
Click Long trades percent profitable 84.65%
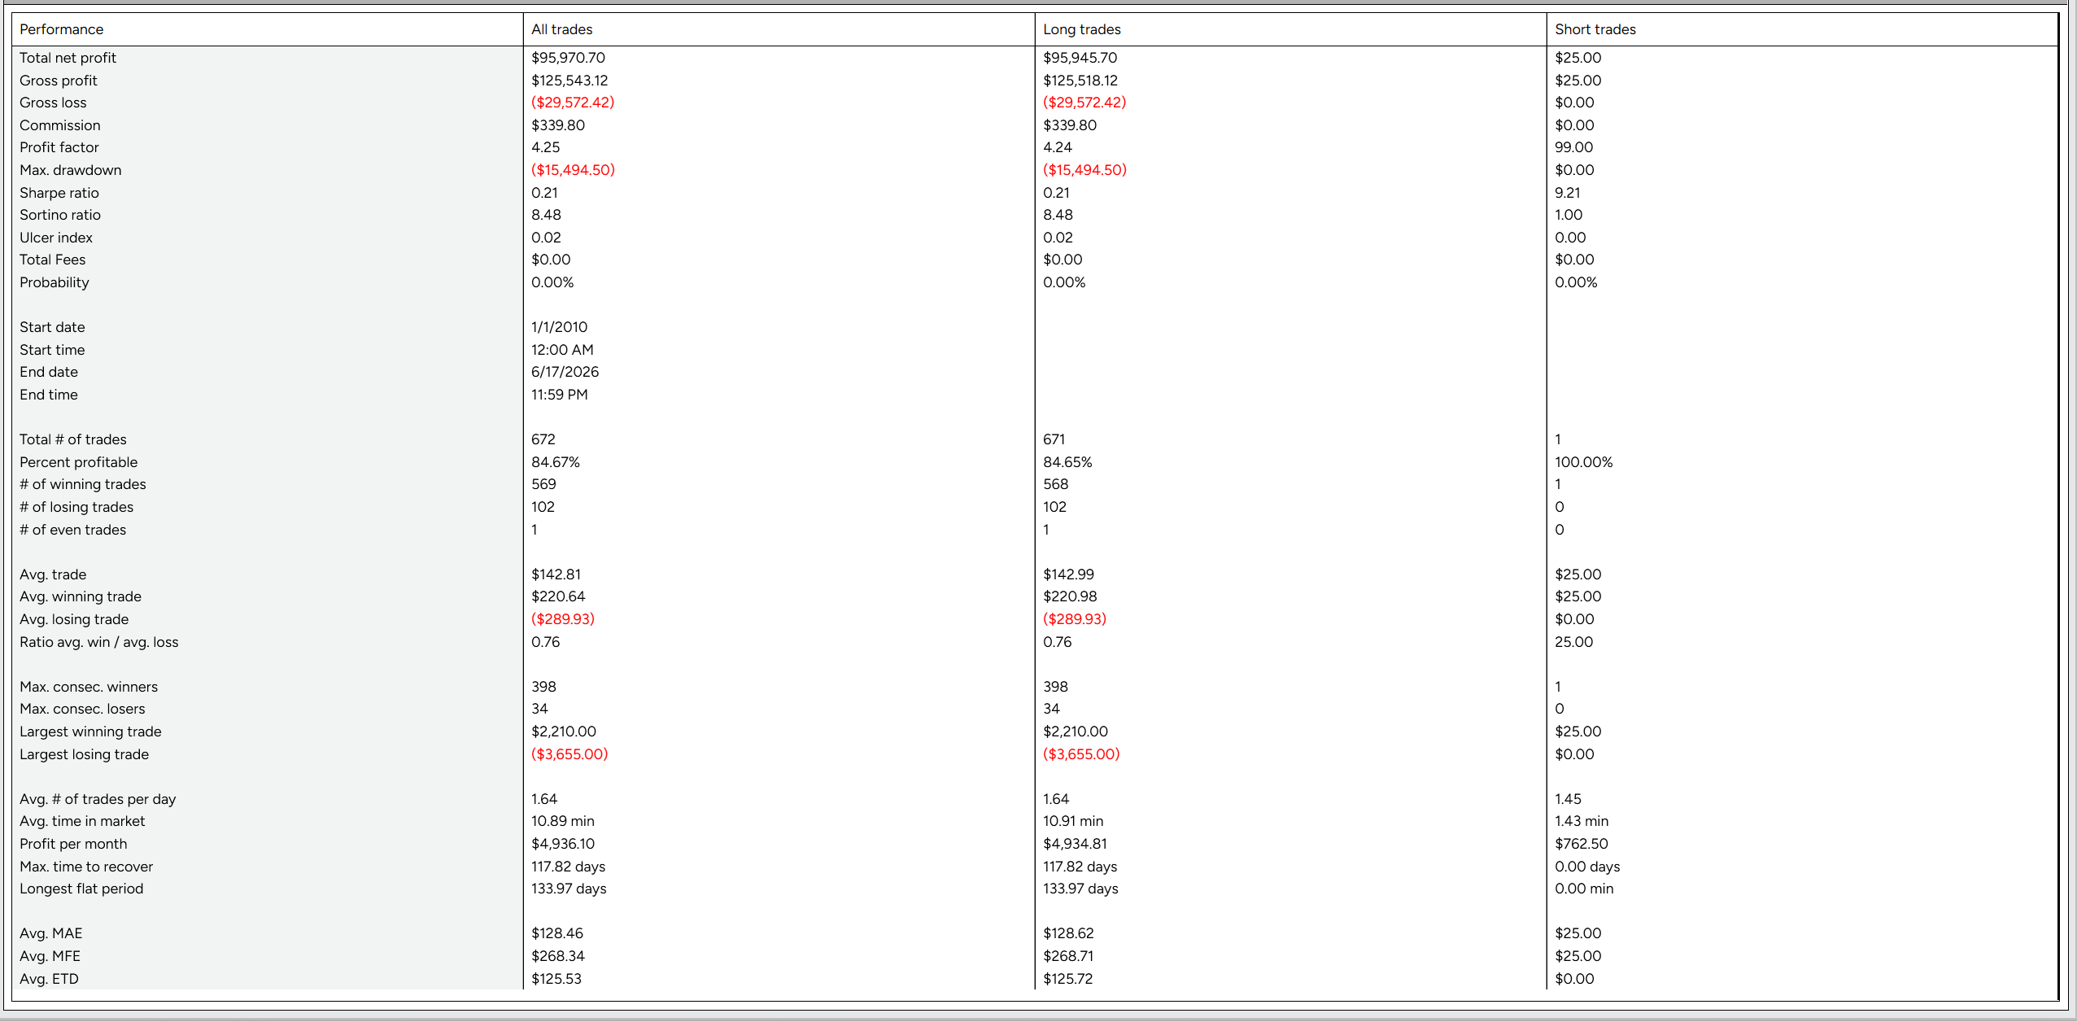(x=1067, y=462)
